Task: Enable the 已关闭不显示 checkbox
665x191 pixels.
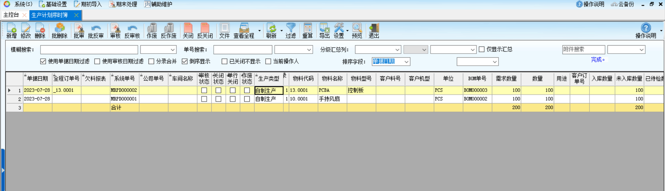Action: 224,61
